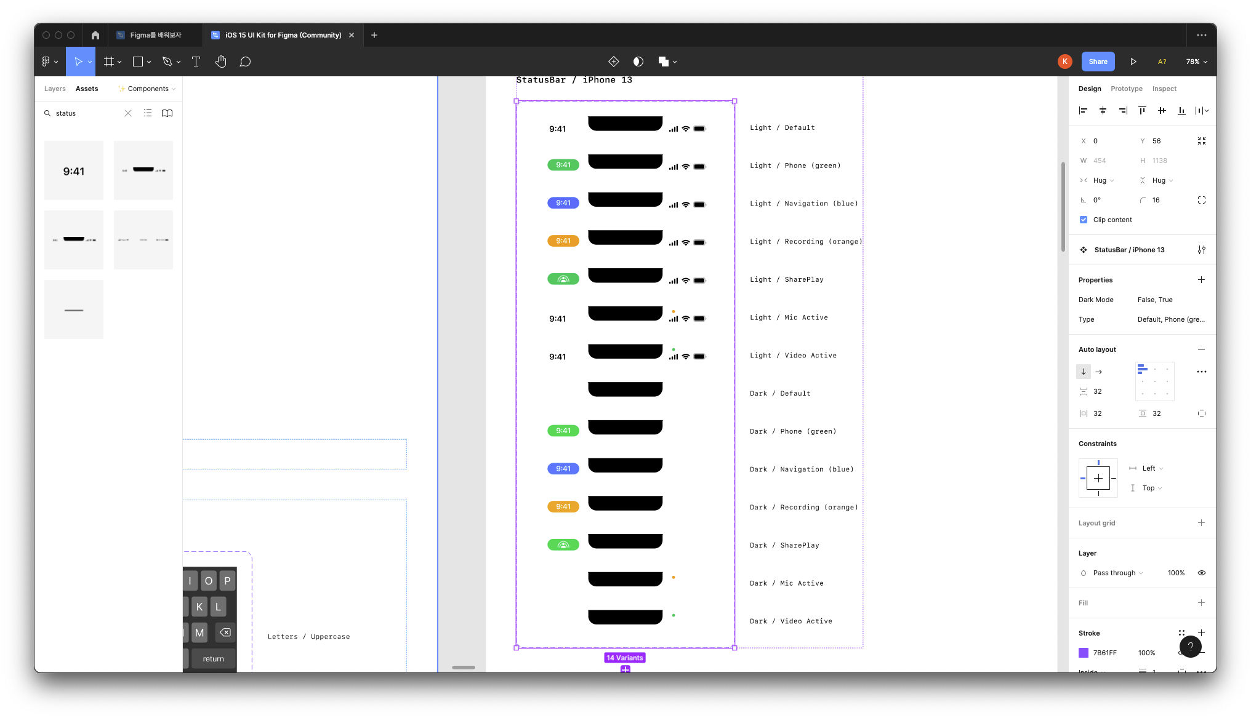
Task: Open the team library book icon
Action: point(167,113)
